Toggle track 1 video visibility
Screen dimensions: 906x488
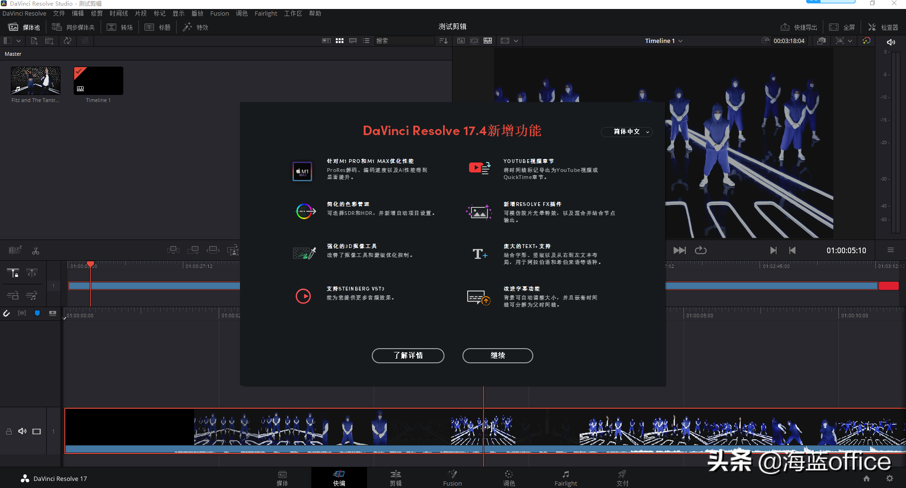[37, 431]
